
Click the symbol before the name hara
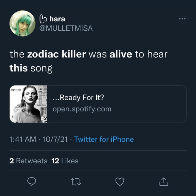coord(43,19)
